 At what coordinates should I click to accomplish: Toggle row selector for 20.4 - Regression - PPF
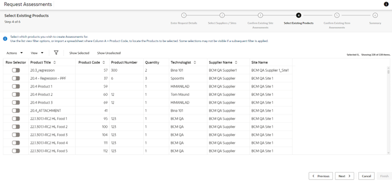pyautogui.click(x=16, y=79)
